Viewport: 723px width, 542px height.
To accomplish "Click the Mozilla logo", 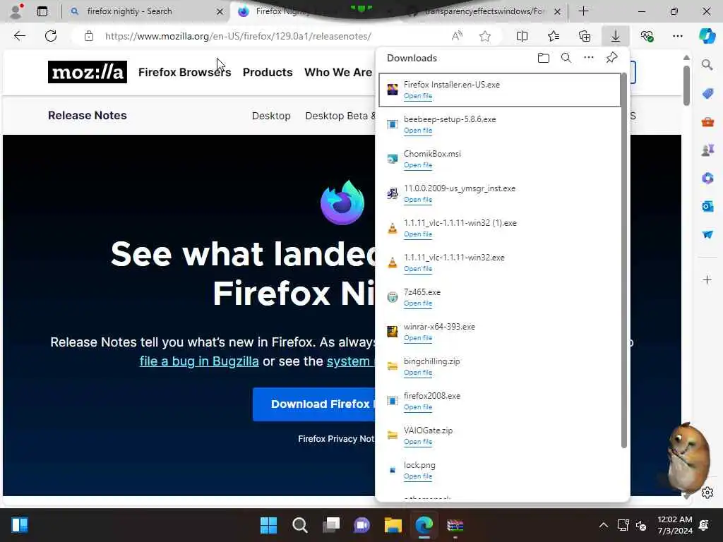I will (87, 72).
